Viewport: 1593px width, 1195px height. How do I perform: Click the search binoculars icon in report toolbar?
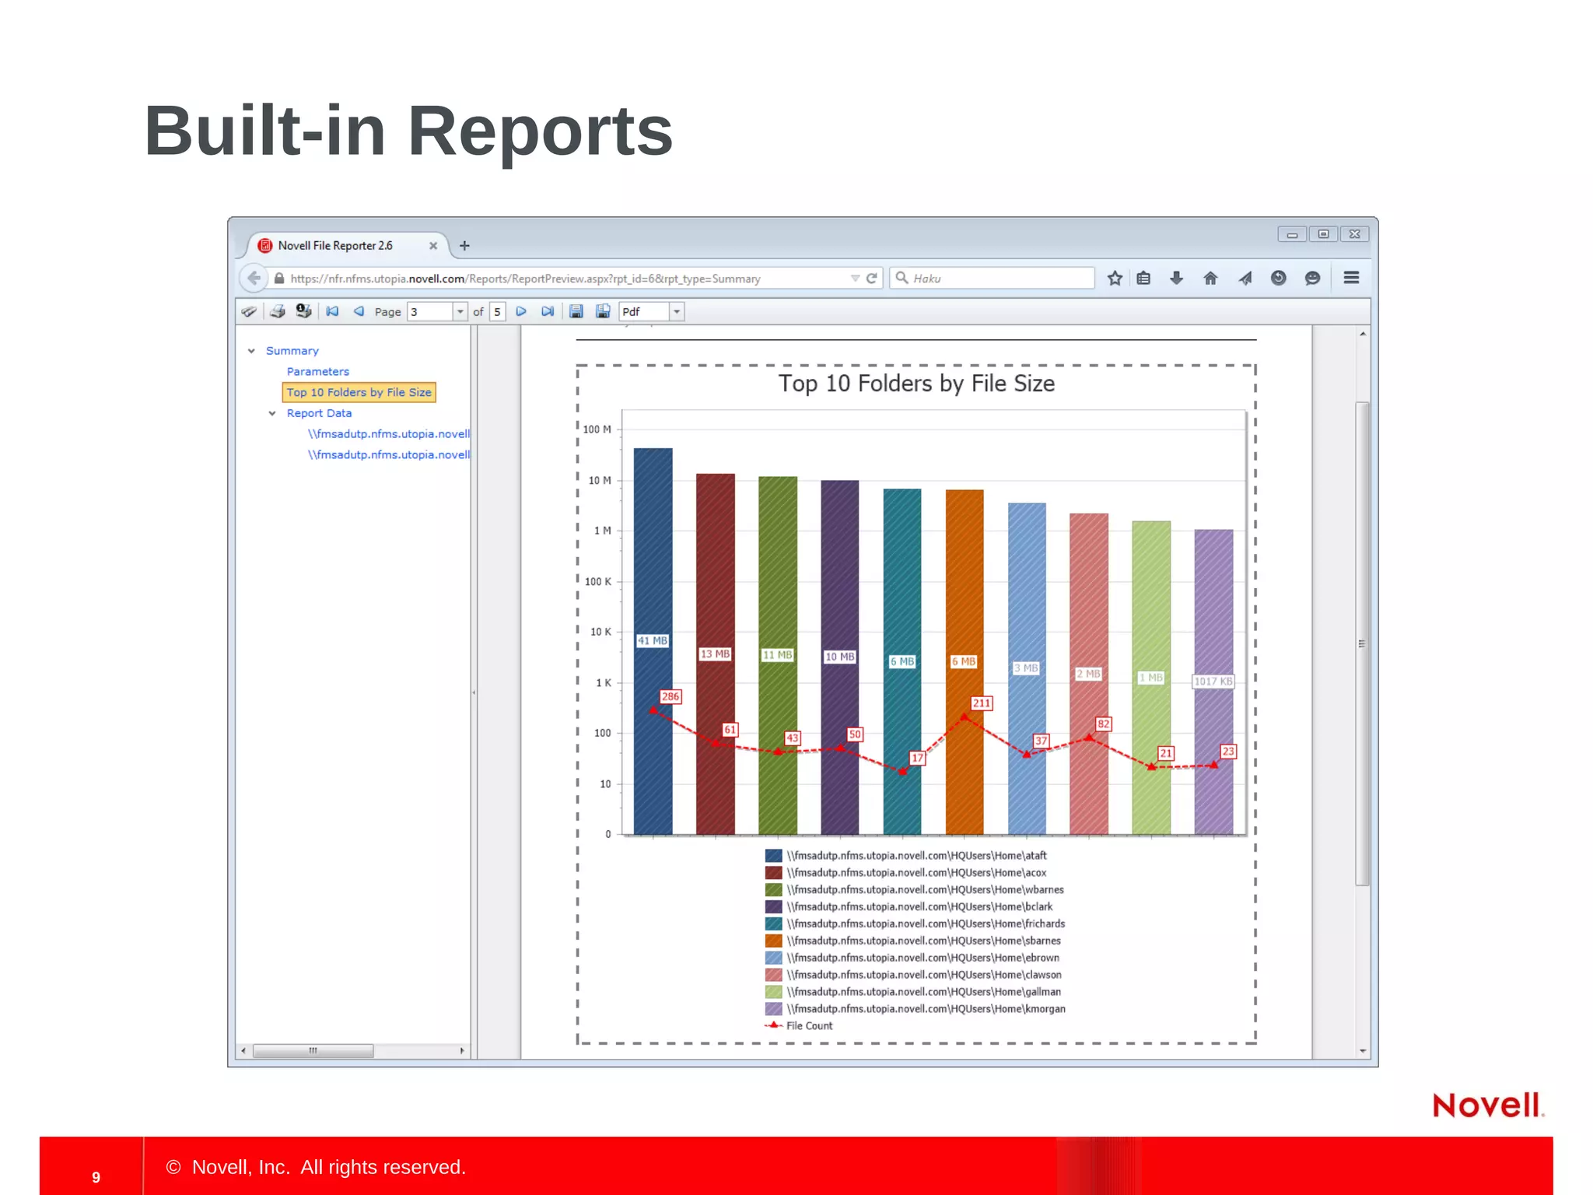click(x=249, y=311)
